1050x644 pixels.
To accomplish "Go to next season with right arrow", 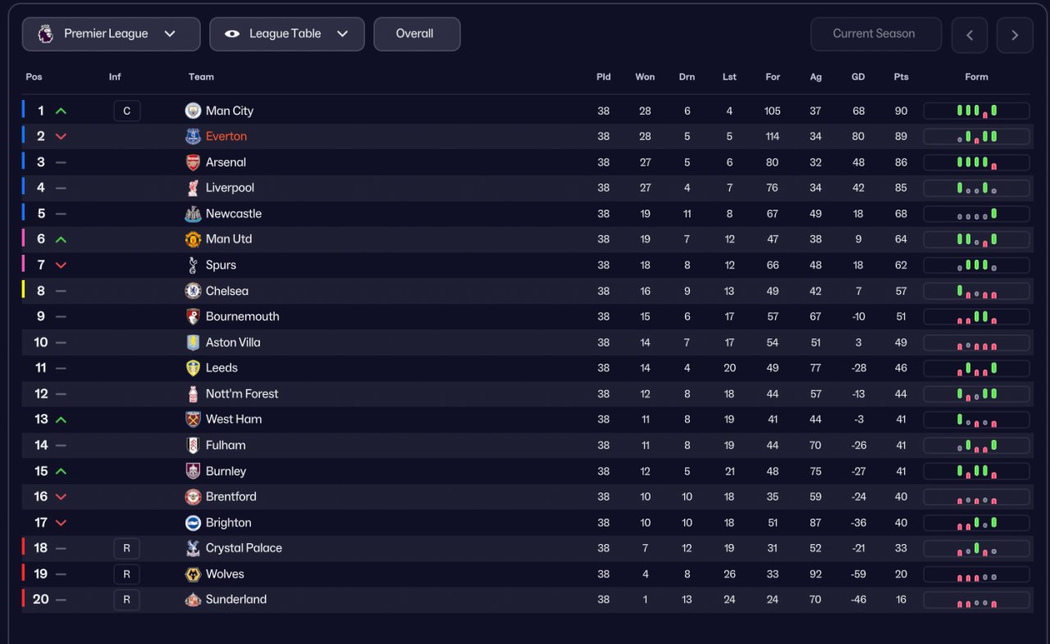I will coord(1015,34).
